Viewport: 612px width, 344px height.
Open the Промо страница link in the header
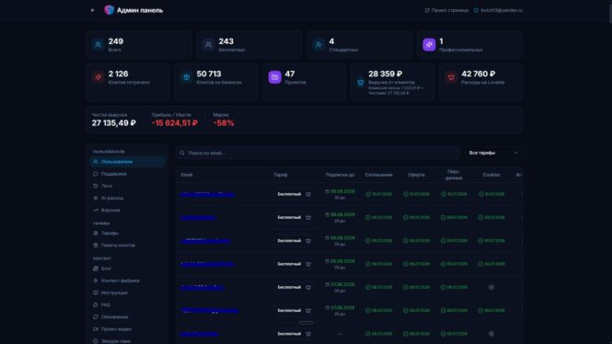(x=446, y=10)
